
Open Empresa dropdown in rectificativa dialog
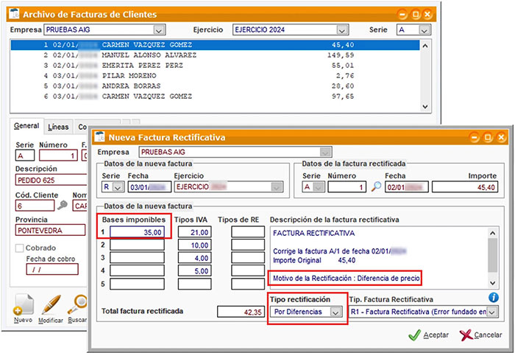point(325,152)
